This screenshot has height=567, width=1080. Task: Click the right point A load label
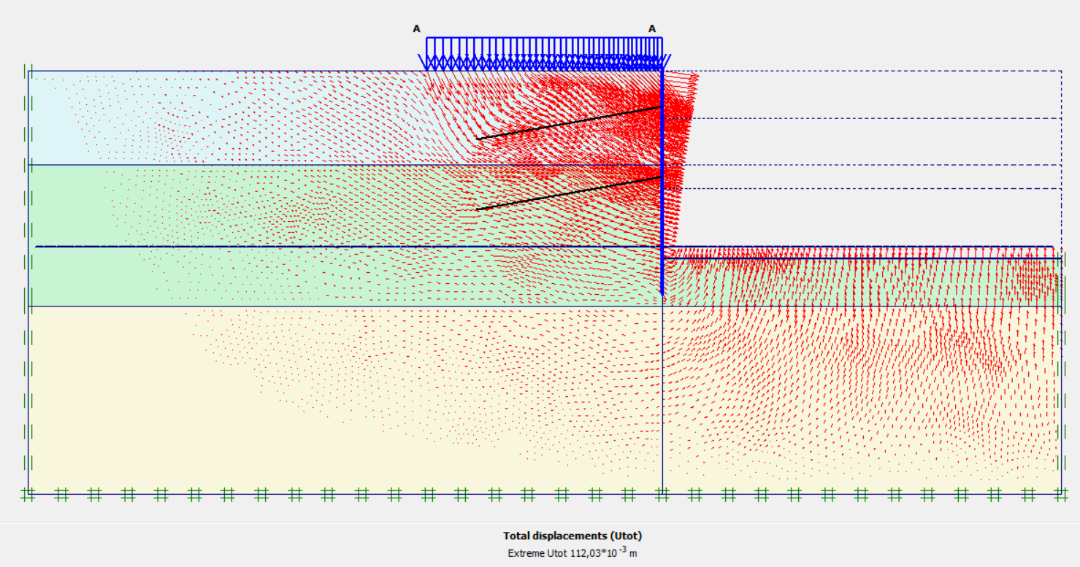tap(652, 29)
